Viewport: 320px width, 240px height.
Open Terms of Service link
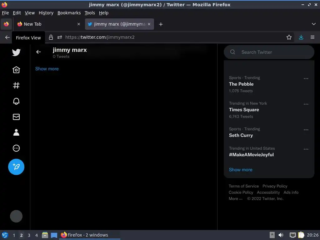click(x=244, y=186)
